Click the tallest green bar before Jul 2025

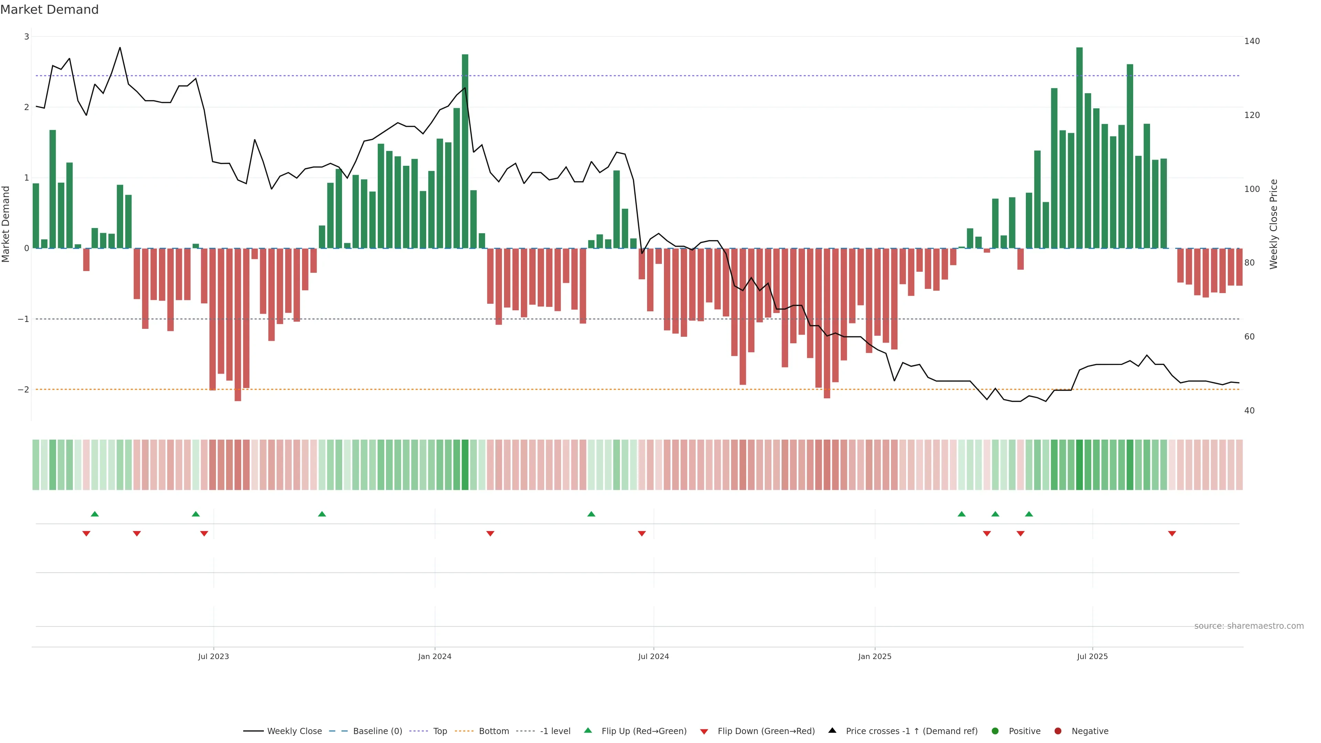[1079, 149]
